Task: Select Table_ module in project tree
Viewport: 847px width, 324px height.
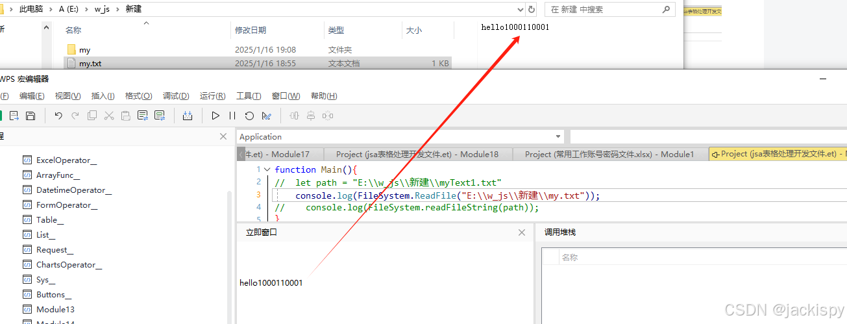Action: pos(50,219)
